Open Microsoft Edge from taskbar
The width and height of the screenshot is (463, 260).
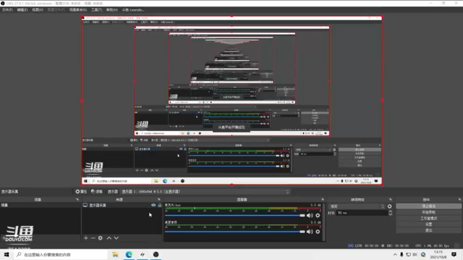click(x=128, y=254)
